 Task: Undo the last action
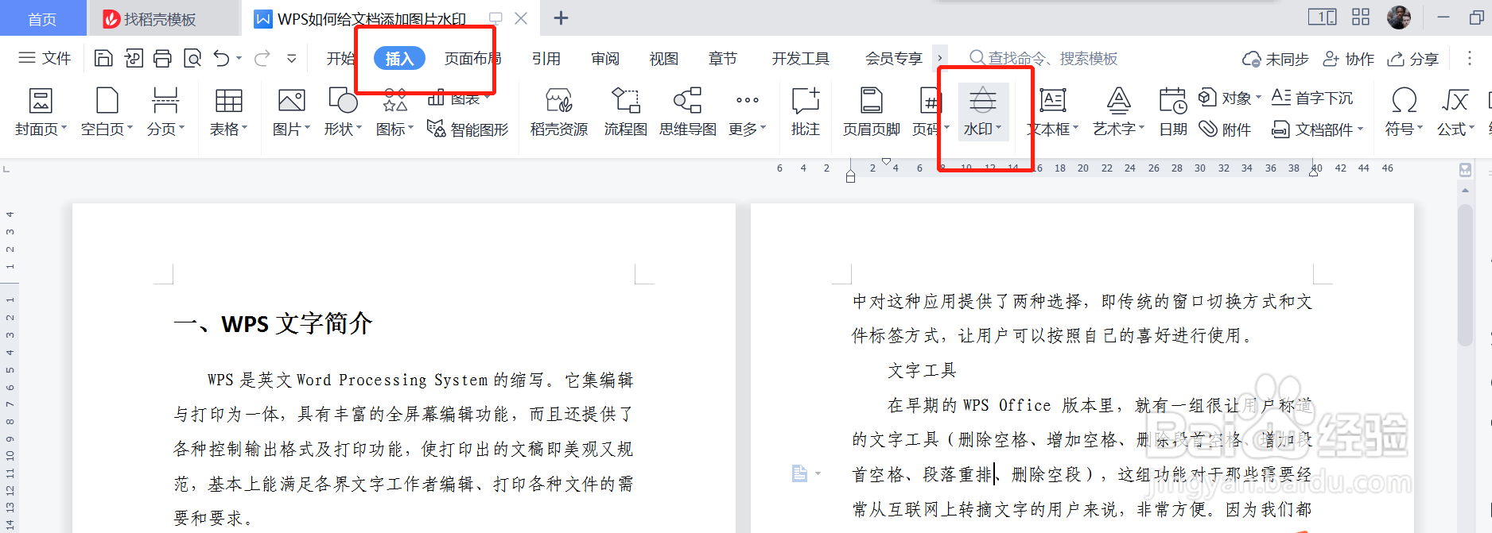point(222,58)
